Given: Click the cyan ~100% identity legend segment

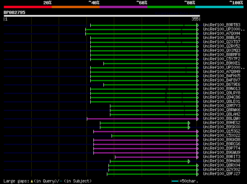Looking at the screenshot, I should (220, 7).
